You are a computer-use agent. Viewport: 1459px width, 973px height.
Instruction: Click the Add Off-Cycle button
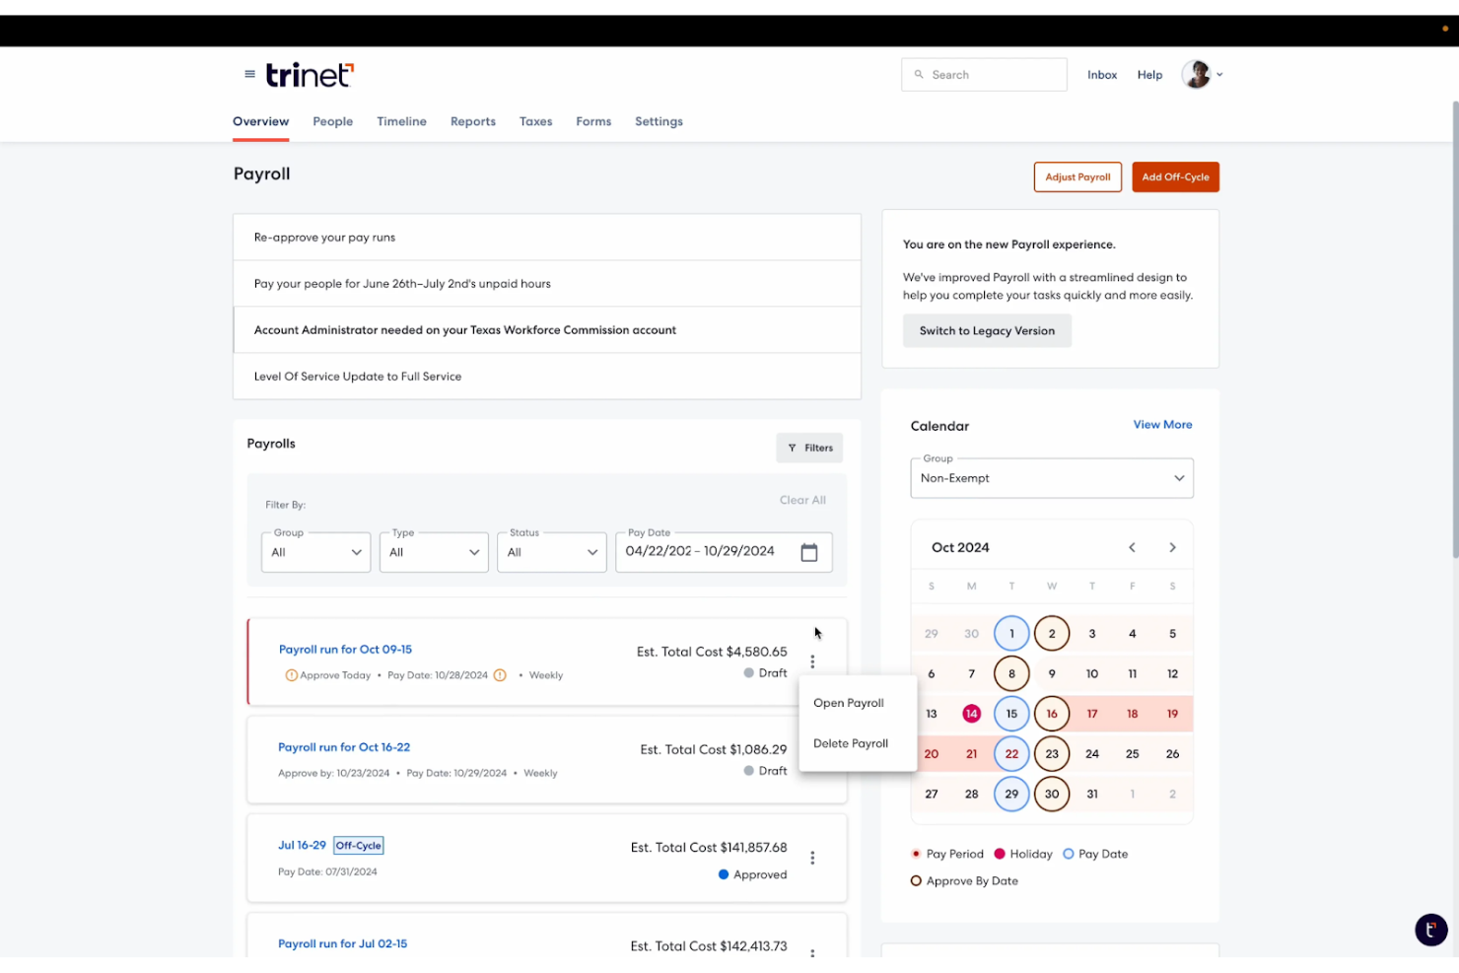pyautogui.click(x=1175, y=176)
